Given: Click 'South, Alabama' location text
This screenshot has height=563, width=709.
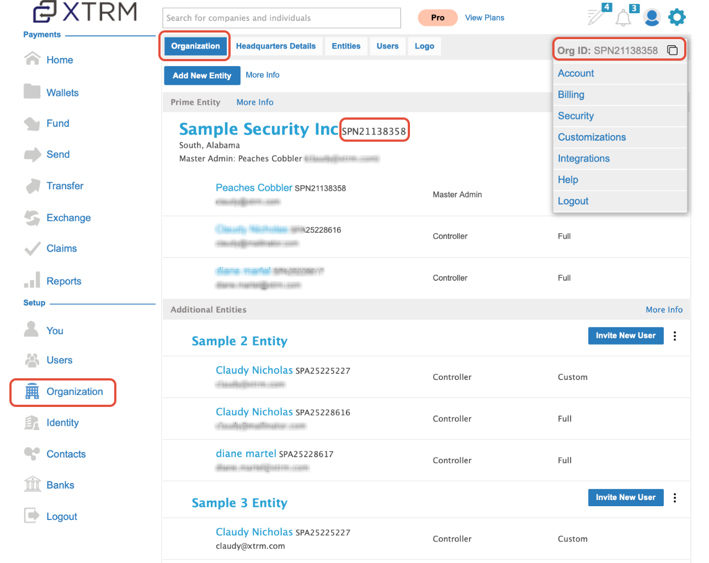Looking at the screenshot, I should (x=210, y=146).
